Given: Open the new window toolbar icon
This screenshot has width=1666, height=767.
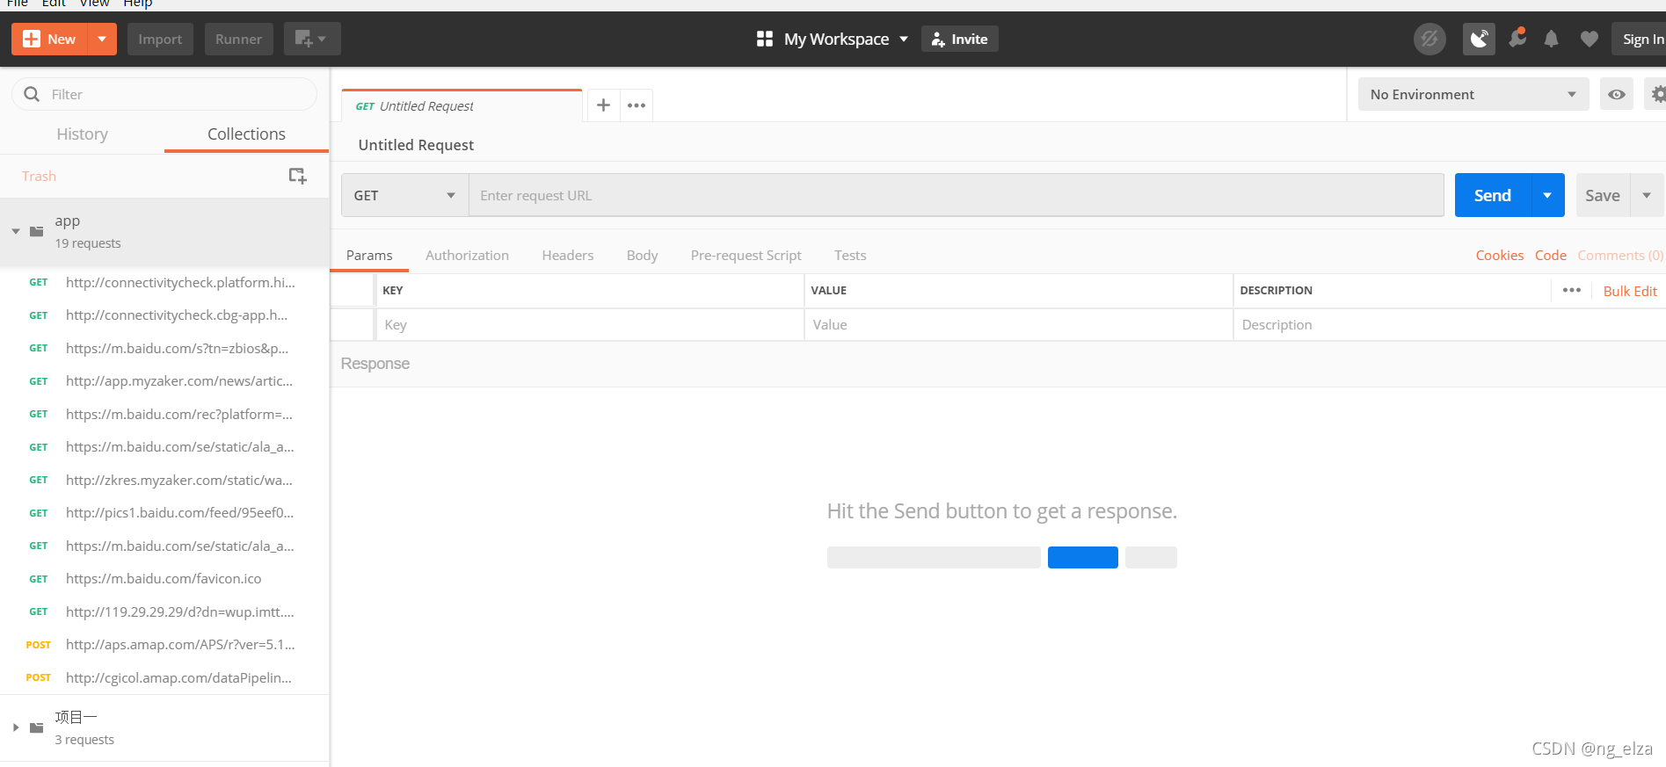Looking at the screenshot, I should point(311,39).
